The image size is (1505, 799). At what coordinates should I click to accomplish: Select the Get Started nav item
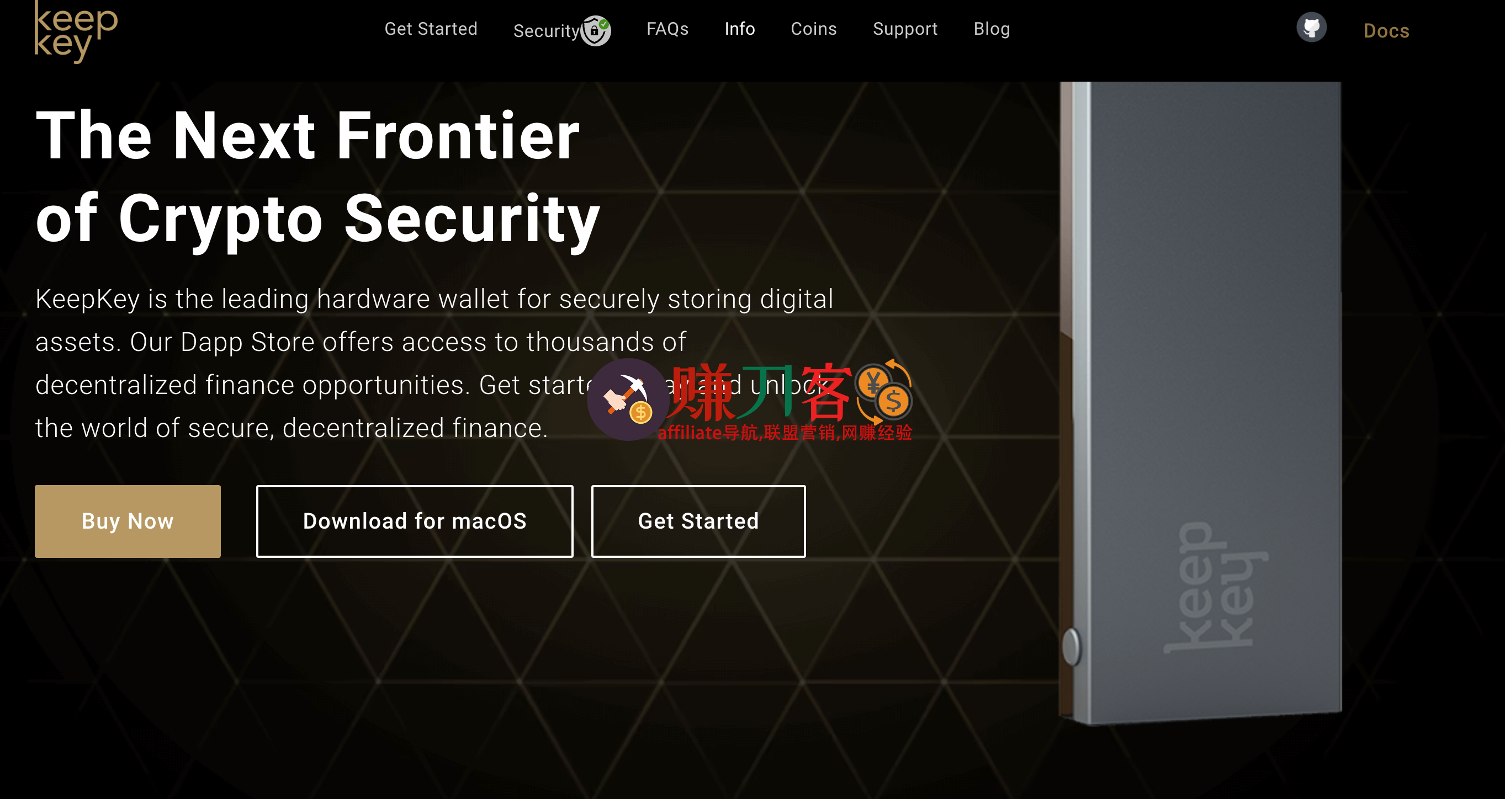pos(430,29)
